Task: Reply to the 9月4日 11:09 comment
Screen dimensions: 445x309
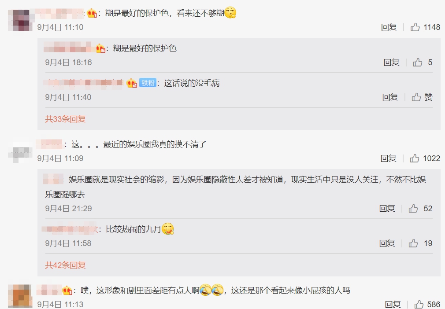Action: [x=388, y=158]
